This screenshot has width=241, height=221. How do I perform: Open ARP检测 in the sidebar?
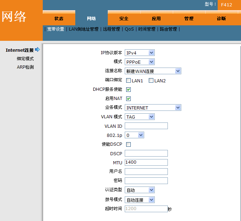pyautogui.click(x=25, y=67)
